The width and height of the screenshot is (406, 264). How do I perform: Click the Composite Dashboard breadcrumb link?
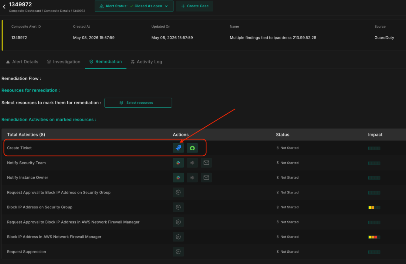25,11
